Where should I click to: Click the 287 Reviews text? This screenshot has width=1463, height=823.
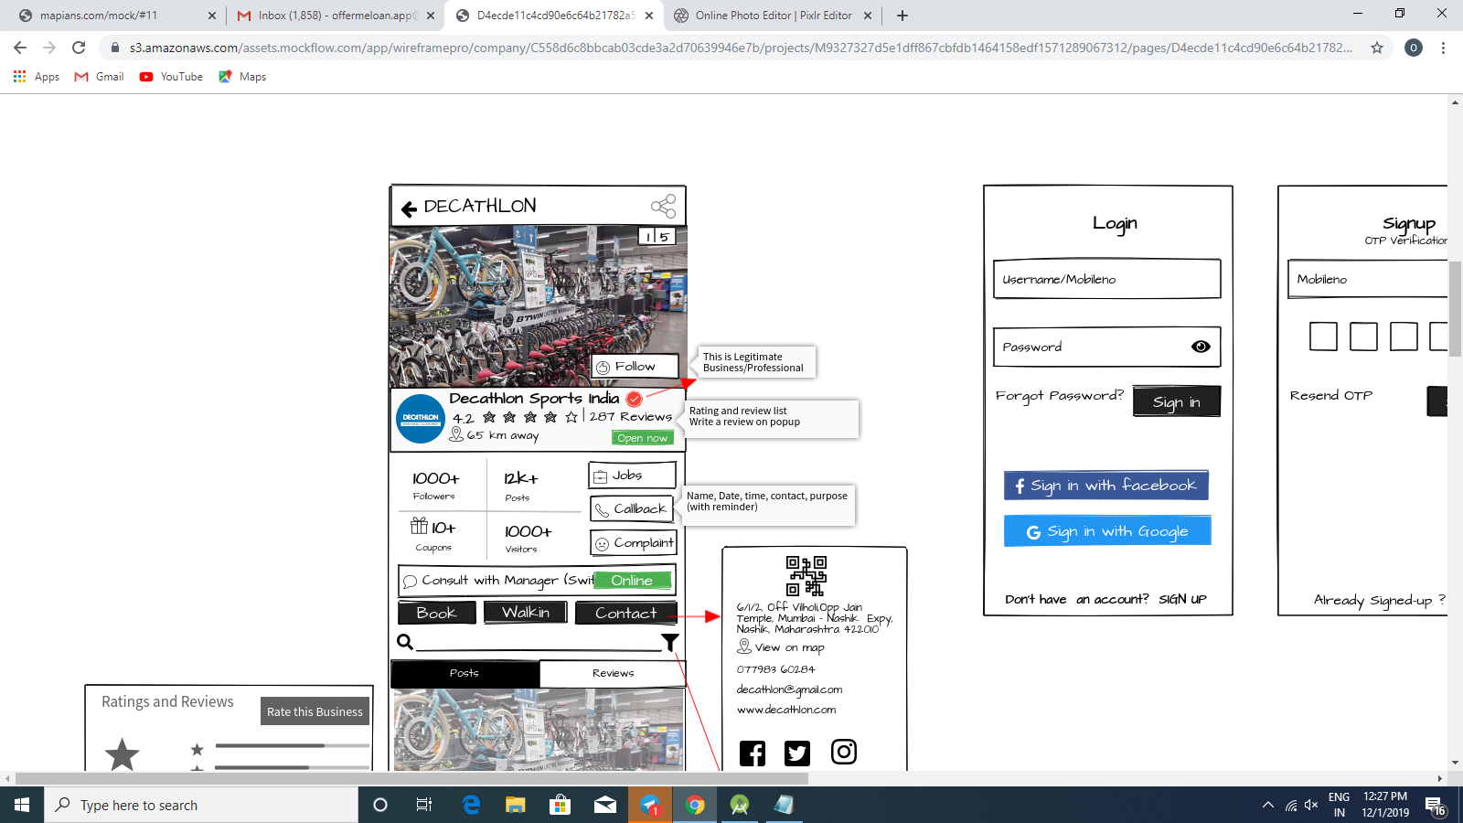click(x=631, y=417)
